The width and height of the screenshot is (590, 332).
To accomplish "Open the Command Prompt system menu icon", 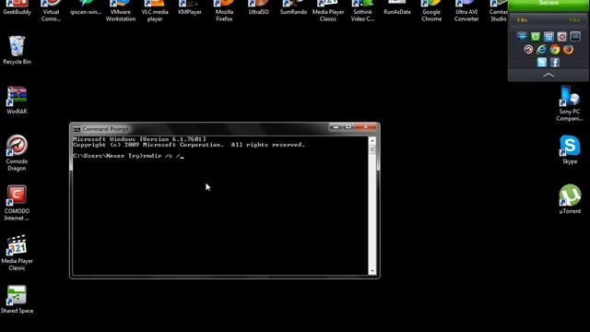I will [77, 129].
